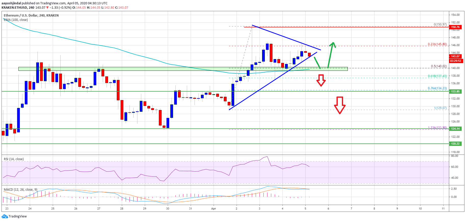Click the KRAKEN:ETHUSD, 240 symbol header
The width and height of the screenshot is (466, 221).
tap(18, 8)
